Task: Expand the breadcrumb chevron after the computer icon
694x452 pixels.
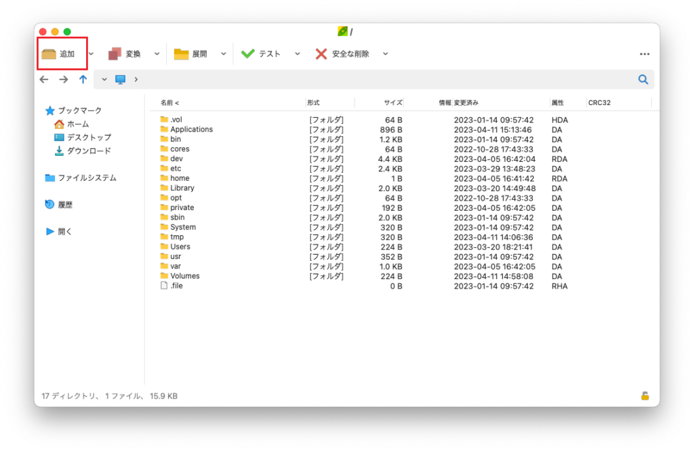Action: [x=136, y=80]
